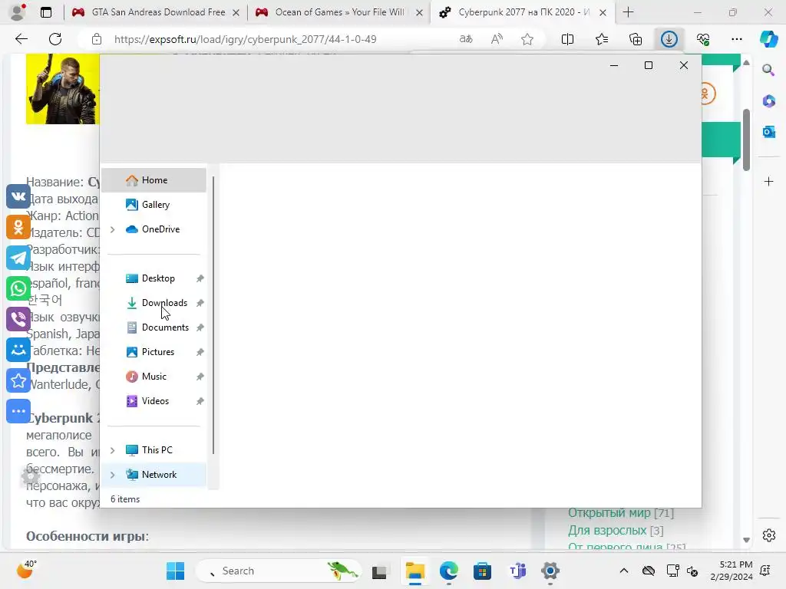Image resolution: width=786 pixels, height=589 pixels.
Task: Share page via Telegram button
Action: tap(18, 258)
